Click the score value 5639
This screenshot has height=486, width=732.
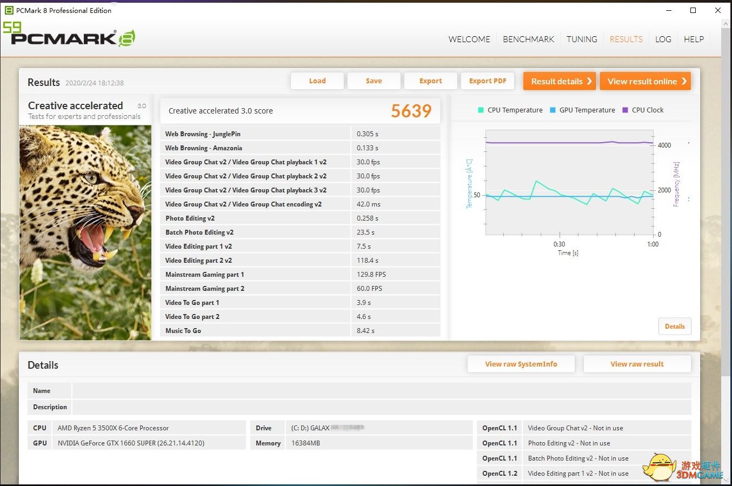click(411, 111)
